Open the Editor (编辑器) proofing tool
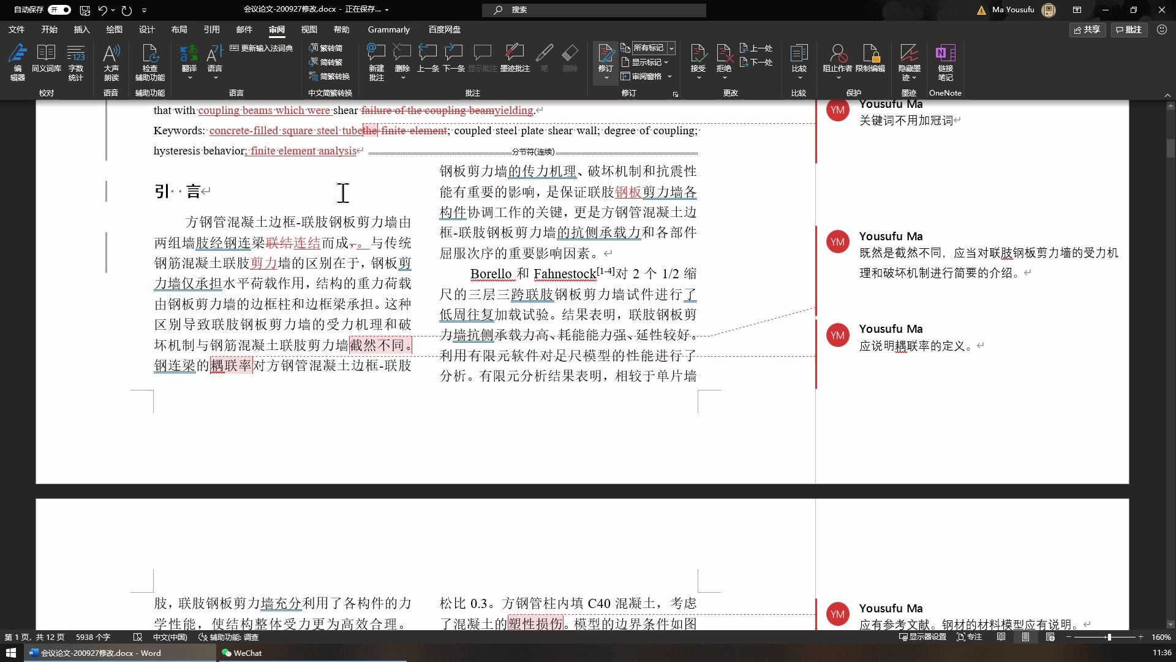Screen dimensions: 1176x662 (18, 62)
